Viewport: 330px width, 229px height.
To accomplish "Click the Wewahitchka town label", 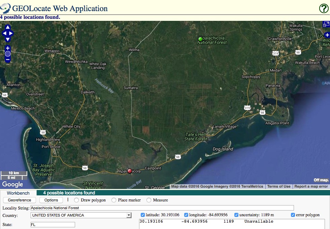I will click(x=76, y=62).
